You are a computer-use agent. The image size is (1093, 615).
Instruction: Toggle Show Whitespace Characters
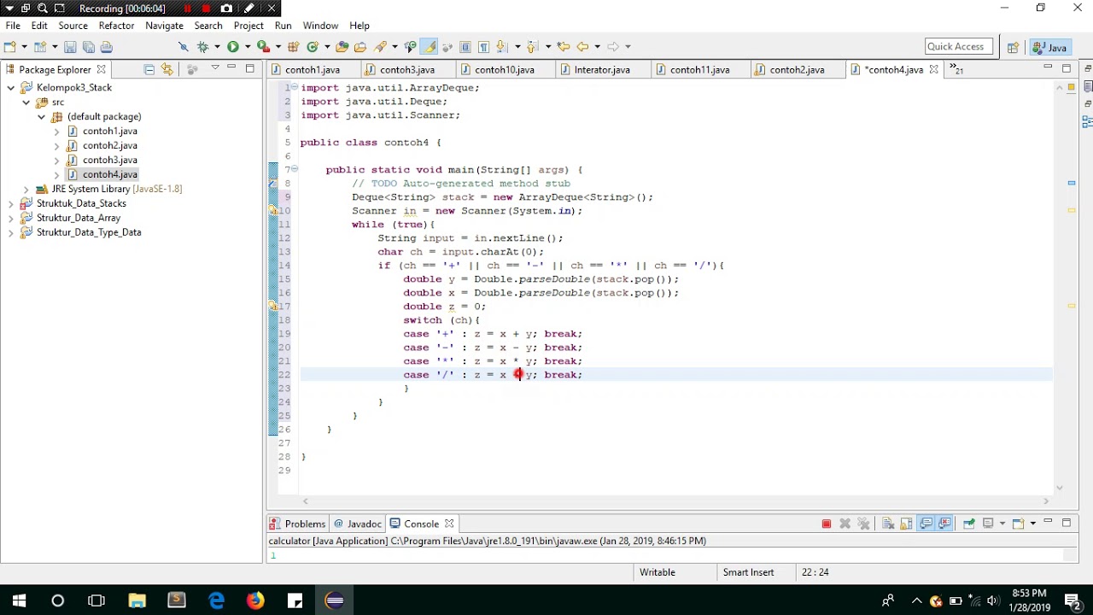[x=484, y=46]
